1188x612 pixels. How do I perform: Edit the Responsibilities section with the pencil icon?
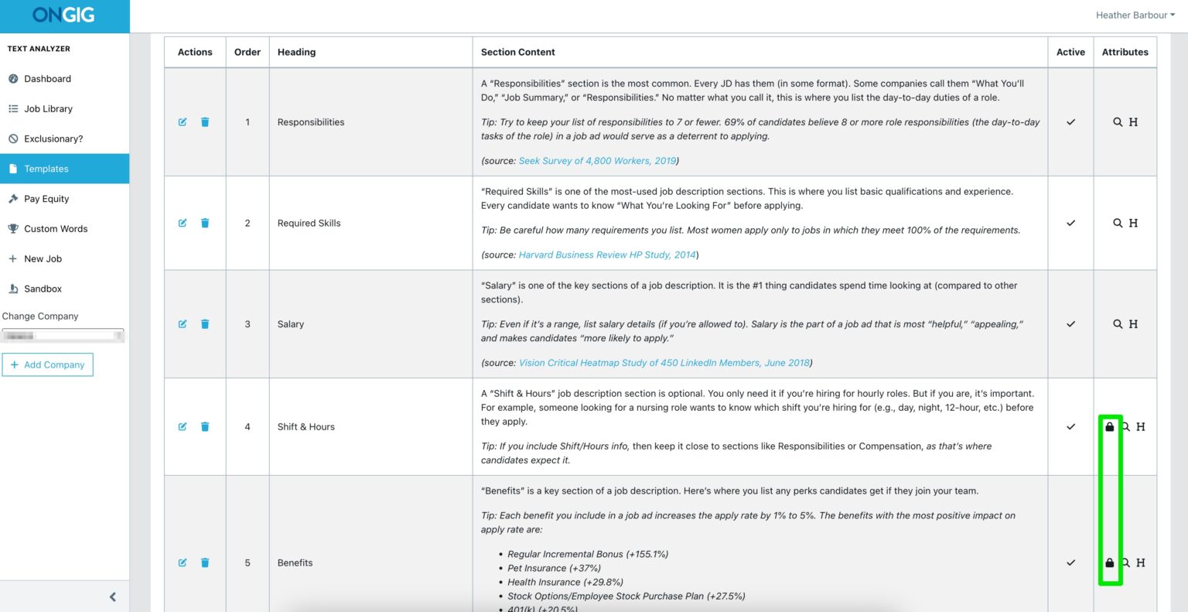pos(183,121)
